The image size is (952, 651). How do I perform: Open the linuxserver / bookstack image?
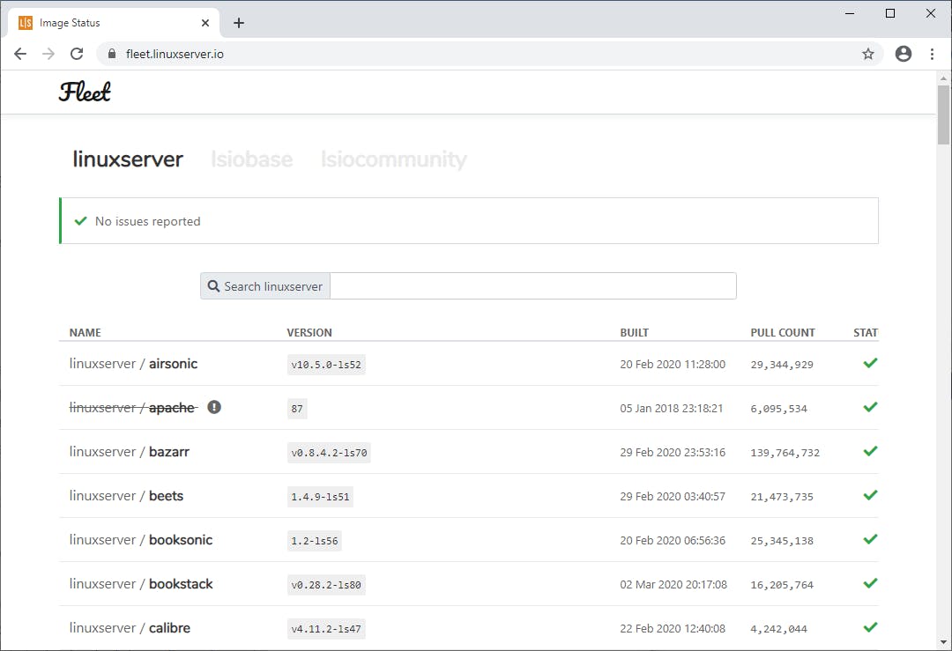141,584
